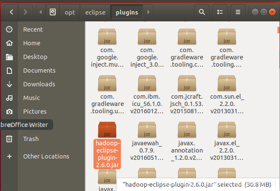280x191 pixels.
Task: Click the Music note icon
Action: [9, 98]
